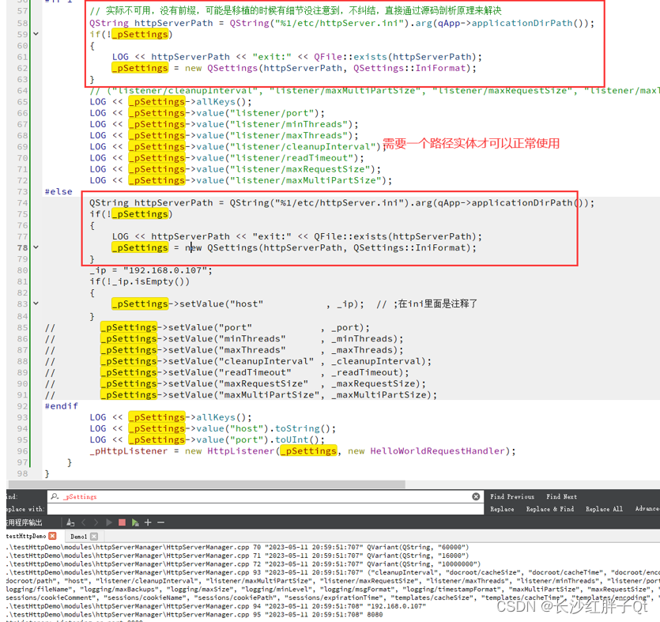Click the run-with-highlight icon beside the Stop button
The width and height of the screenshot is (660, 622).
[x=134, y=522]
